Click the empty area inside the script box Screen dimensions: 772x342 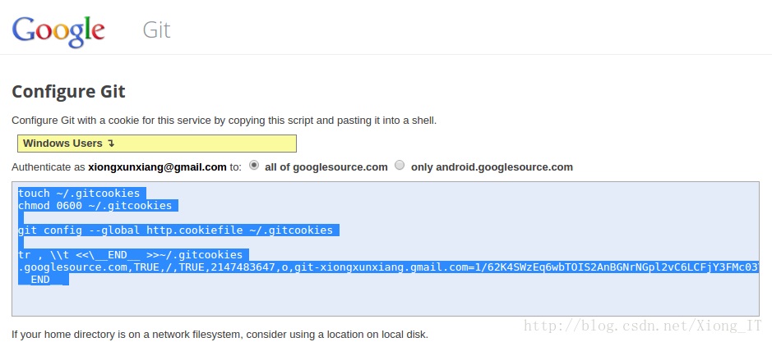(x=385, y=301)
